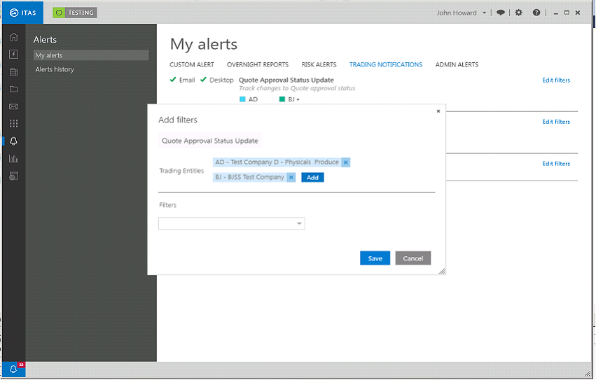
Task: Toggle the Desktop checkmark for Quote Approval
Action: [203, 79]
